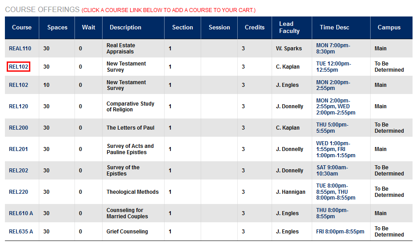Click the Spaces column header
417x249 pixels.
coord(57,27)
